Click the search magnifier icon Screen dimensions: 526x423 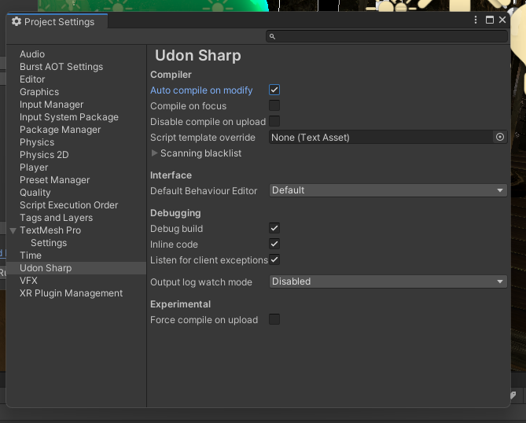click(x=272, y=37)
